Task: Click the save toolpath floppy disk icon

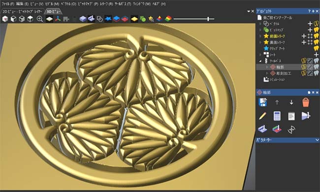Action: (263, 102)
